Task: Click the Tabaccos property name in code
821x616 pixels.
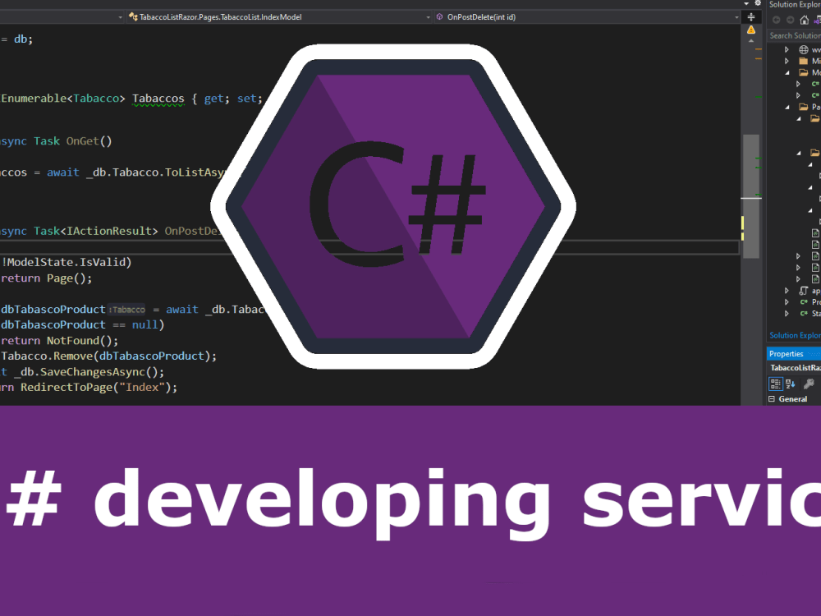Action: tap(158, 99)
